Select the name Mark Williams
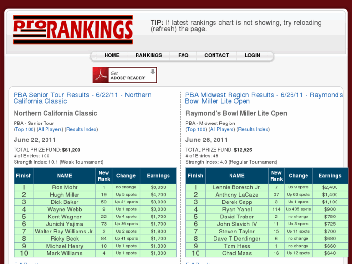 click(x=65, y=253)
